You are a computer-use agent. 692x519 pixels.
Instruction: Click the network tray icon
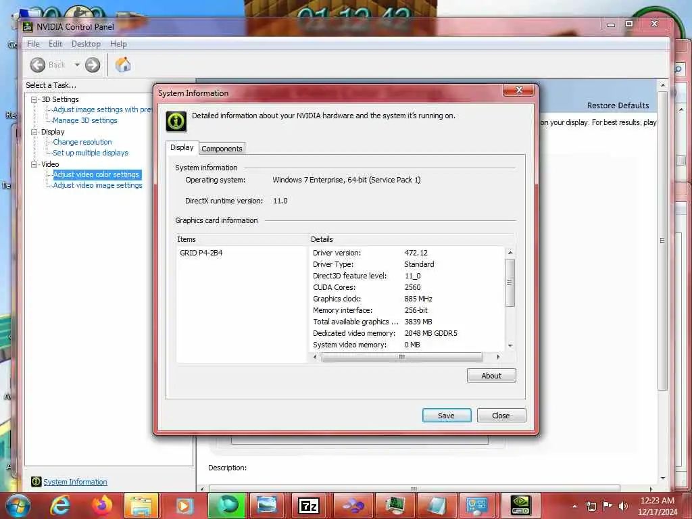click(591, 506)
